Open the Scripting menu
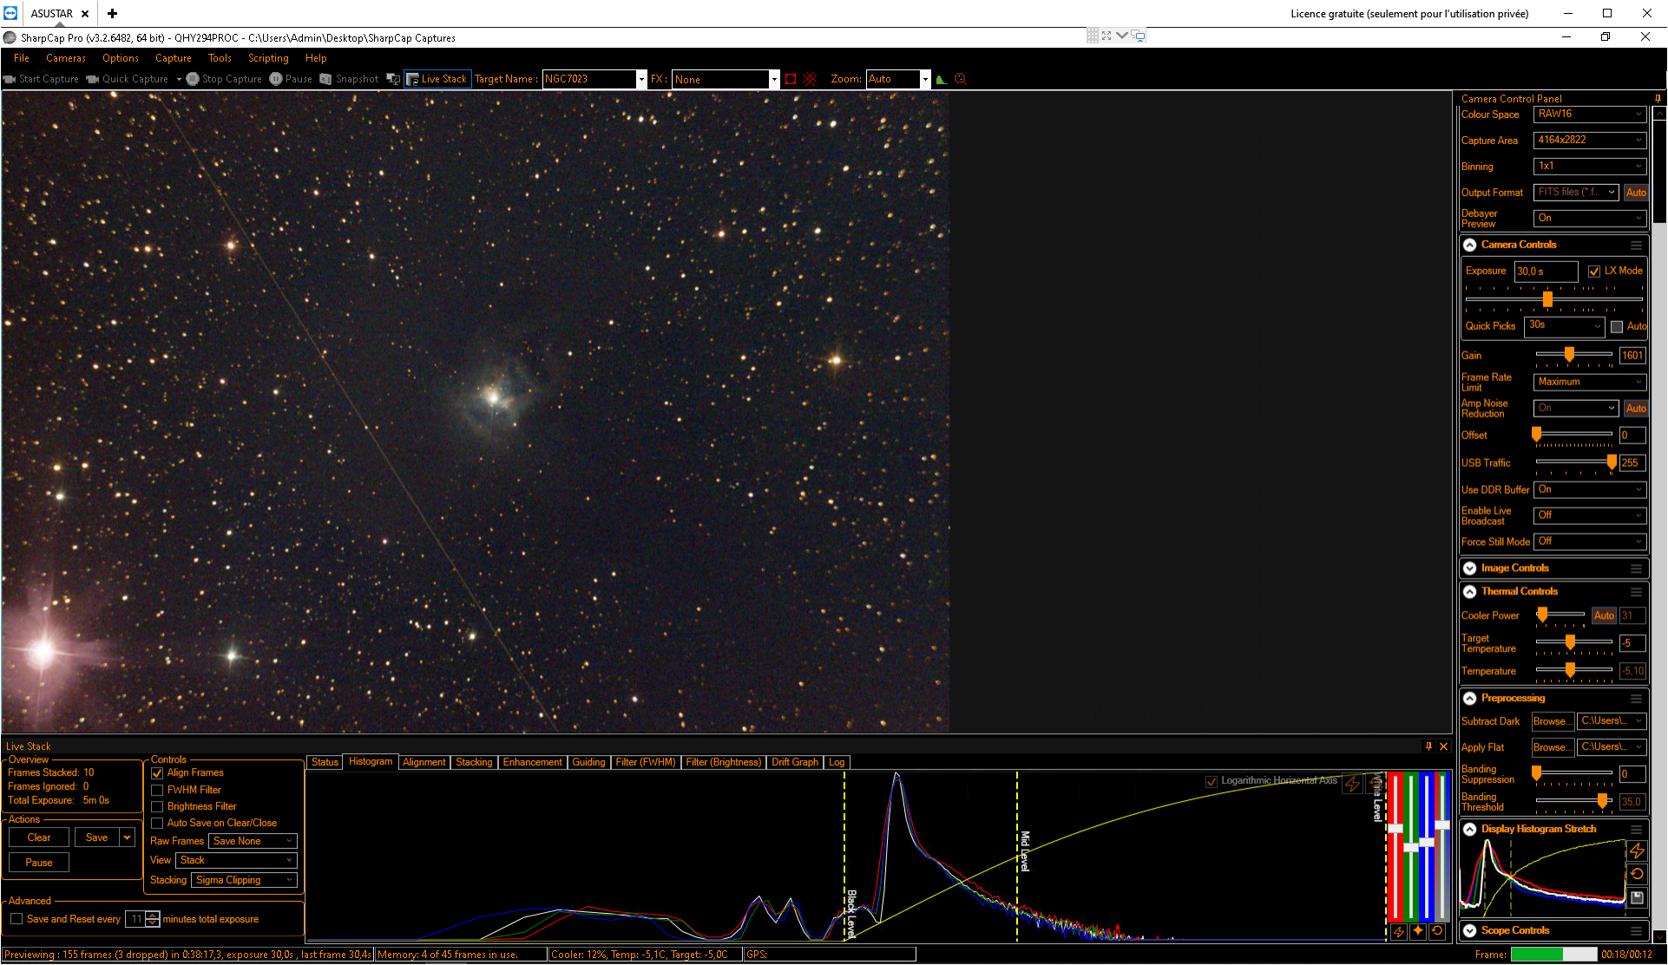 [268, 58]
